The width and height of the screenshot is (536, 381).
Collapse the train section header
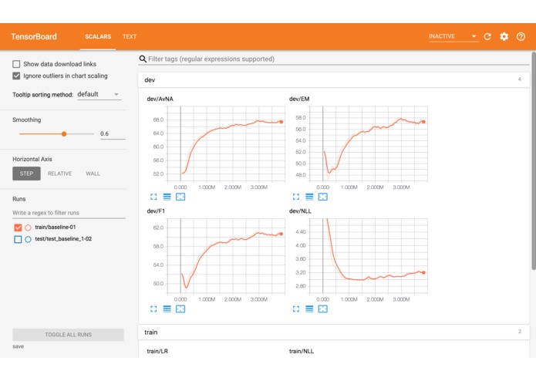[334, 332]
